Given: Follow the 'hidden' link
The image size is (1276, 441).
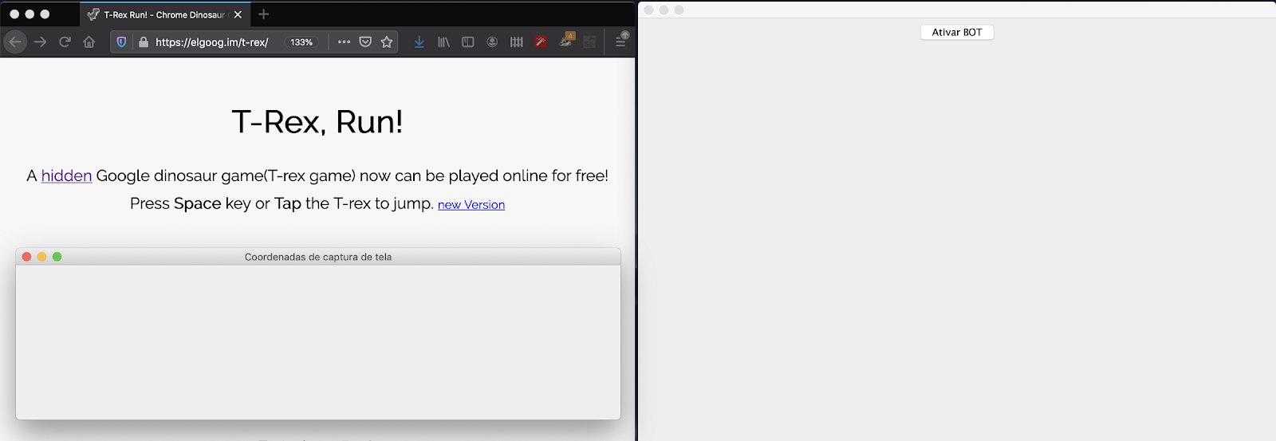Looking at the screenshot, I should click(x=66, y=175).
